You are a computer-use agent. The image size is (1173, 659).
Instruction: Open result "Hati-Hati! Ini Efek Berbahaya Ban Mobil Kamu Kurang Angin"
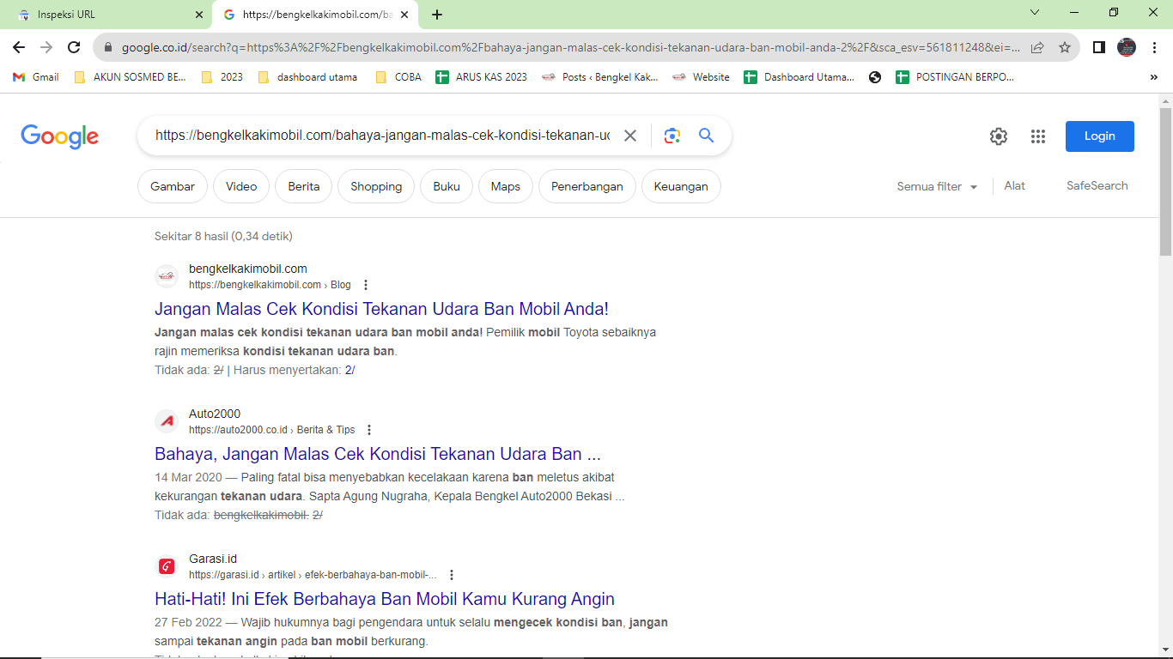point(385,599)
